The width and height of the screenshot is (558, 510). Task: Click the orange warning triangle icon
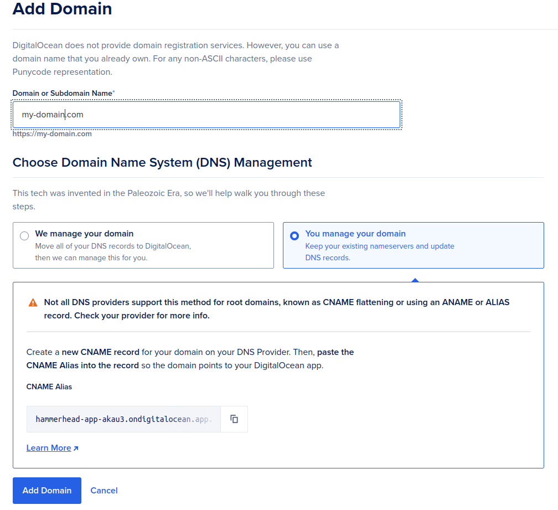coord(32,302)
